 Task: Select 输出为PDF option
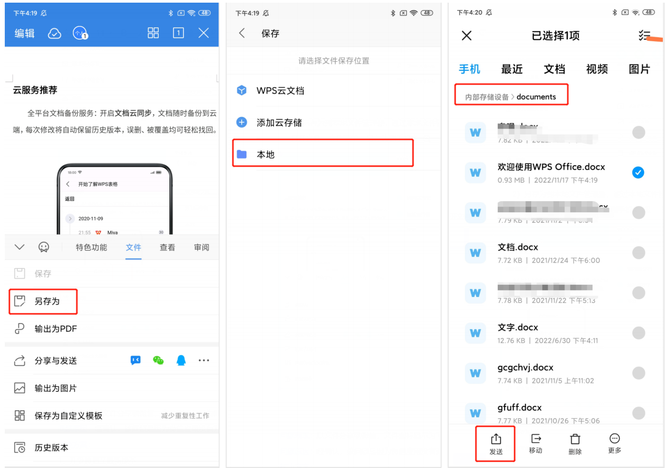[112, 329]
